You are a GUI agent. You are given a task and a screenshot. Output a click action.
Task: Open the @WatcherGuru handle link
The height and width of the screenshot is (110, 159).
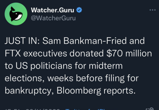53,18
